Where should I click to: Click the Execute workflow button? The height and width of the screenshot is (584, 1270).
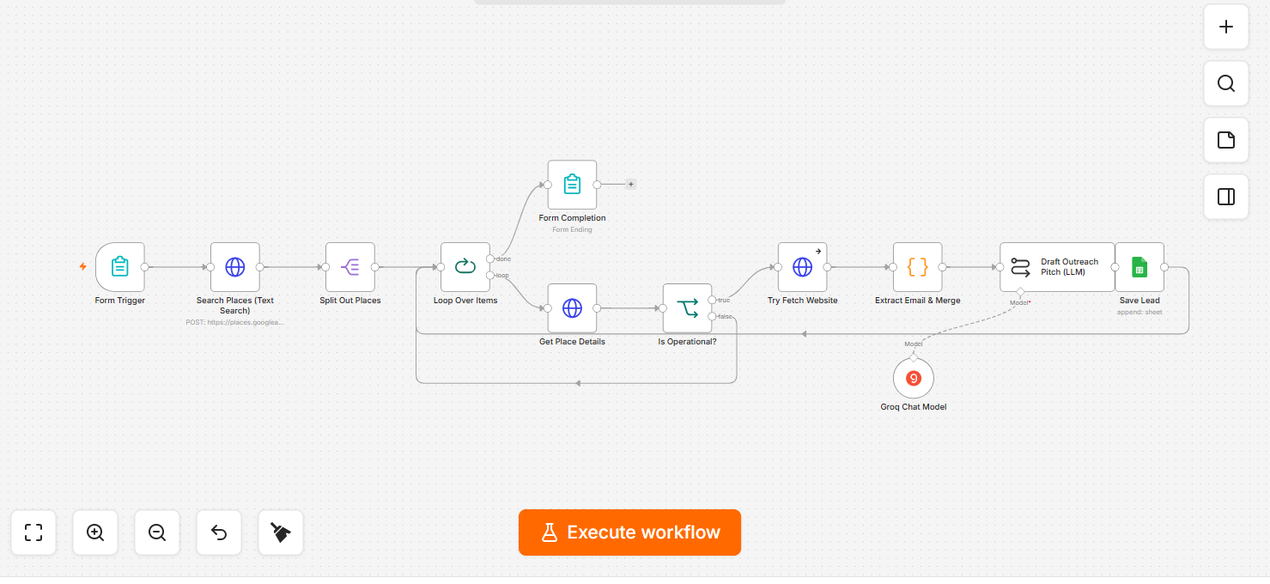tap(629, 532)
